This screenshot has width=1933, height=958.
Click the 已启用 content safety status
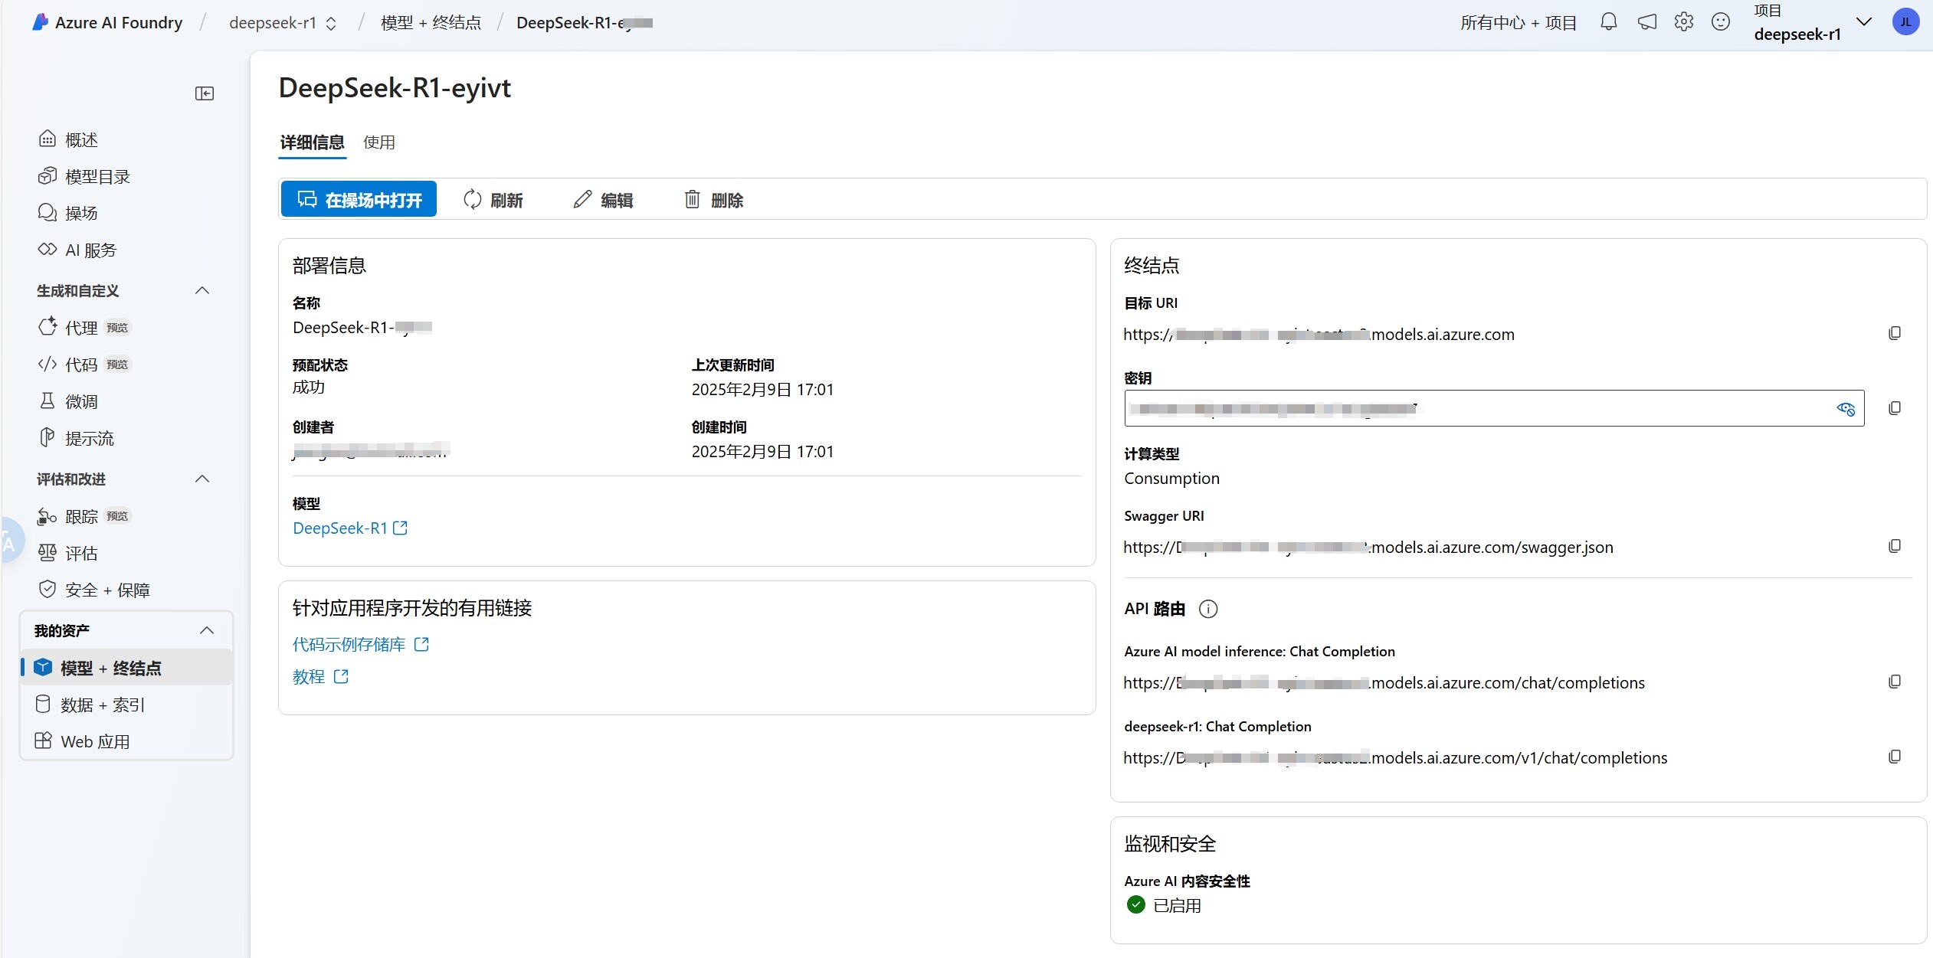click(x=1164, y=905)
